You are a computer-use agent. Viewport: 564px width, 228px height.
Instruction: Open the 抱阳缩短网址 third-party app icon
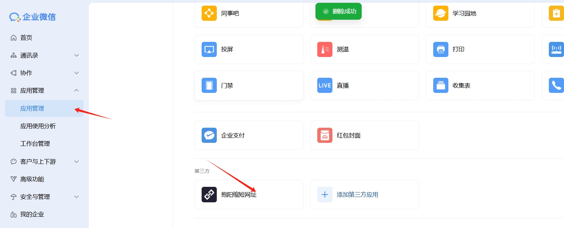click(209, 195)
